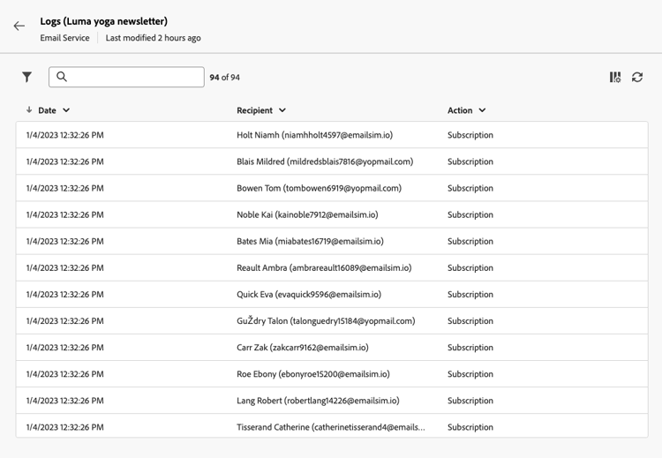Expand the Date column dropdown

pyautogui.click(x=66, y=110)
